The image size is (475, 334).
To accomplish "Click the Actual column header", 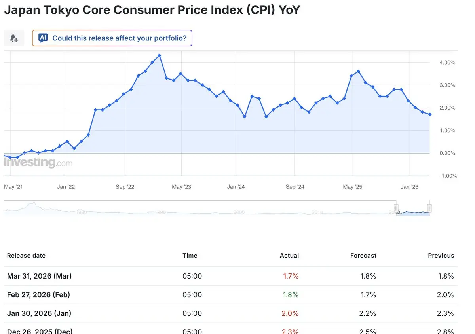I will point(289,256).
